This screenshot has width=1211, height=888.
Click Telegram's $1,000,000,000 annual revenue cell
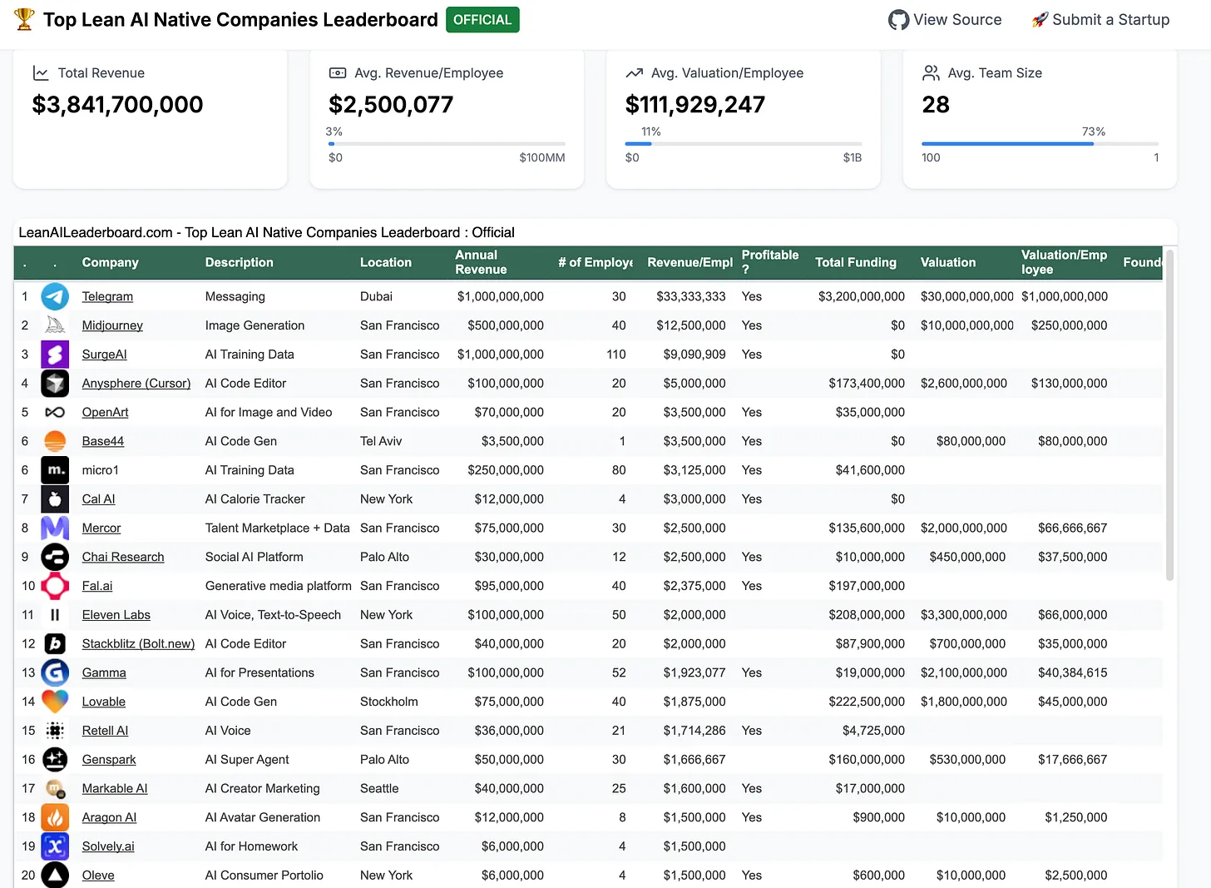tap(501, 296)
